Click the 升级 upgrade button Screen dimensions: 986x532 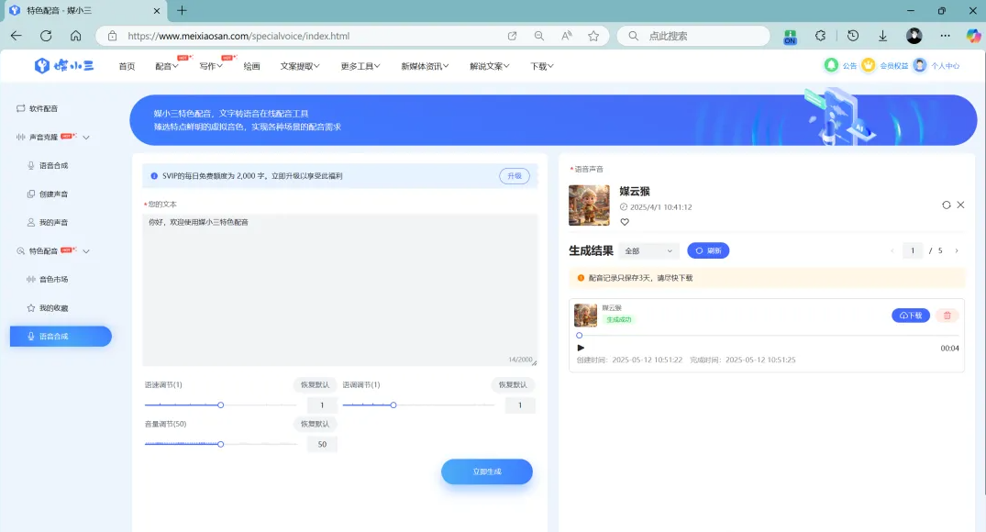pos(515,176)
